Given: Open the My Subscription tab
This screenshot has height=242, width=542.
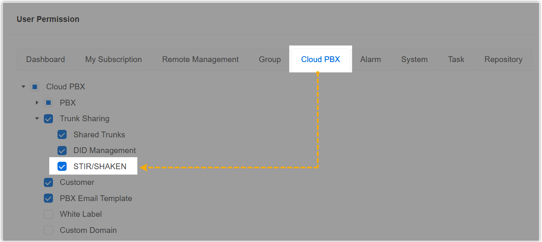Looking at the screenshot, I should (x=113, y=60).
